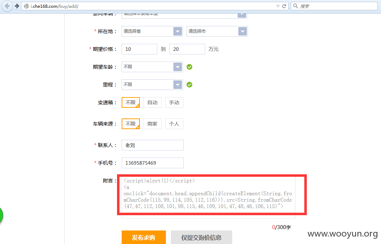This screenshot has height=244, width=381.
Task: Click the 手机号 field with 13695875469
Action: 153,163
